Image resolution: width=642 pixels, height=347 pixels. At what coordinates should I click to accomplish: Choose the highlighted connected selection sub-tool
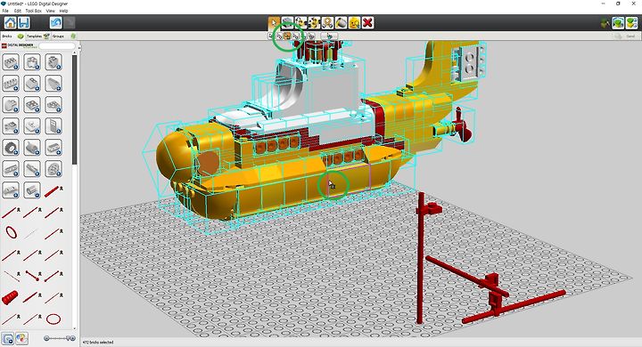287,36
